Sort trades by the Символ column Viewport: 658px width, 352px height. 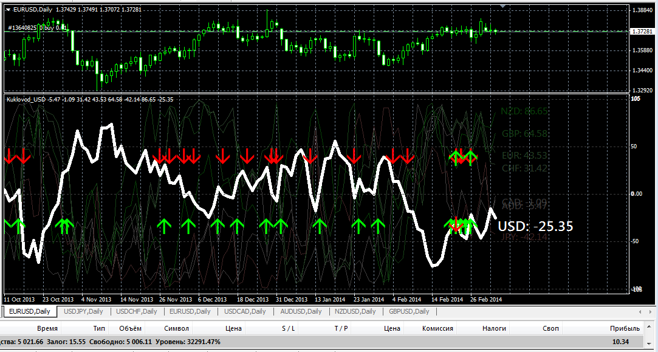click(x=177, y=328)
